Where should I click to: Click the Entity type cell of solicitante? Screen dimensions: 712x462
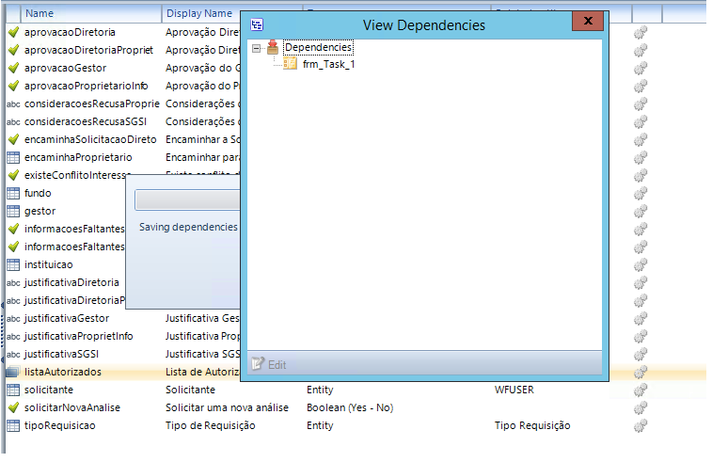[x=320, y=390]
